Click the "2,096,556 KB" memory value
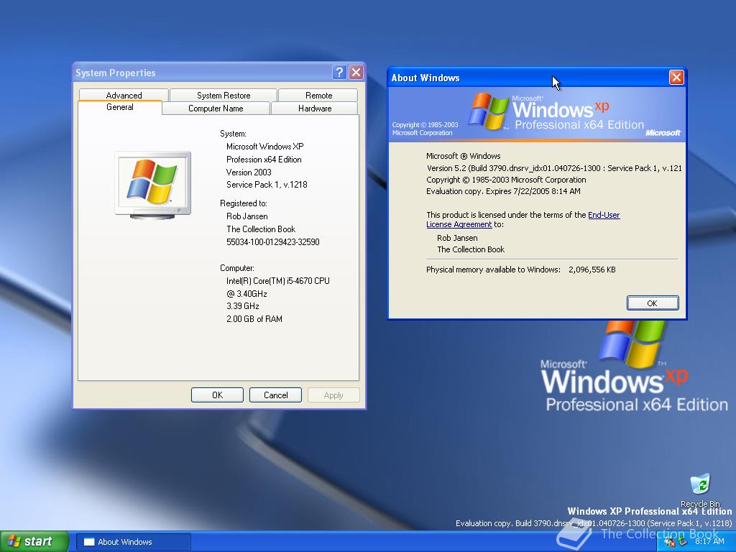This screenshot has height=552, width=736. tap(592, 270)
